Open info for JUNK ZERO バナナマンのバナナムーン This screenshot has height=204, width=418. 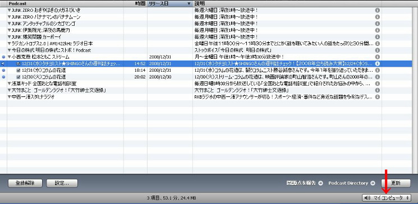[377, 17]
